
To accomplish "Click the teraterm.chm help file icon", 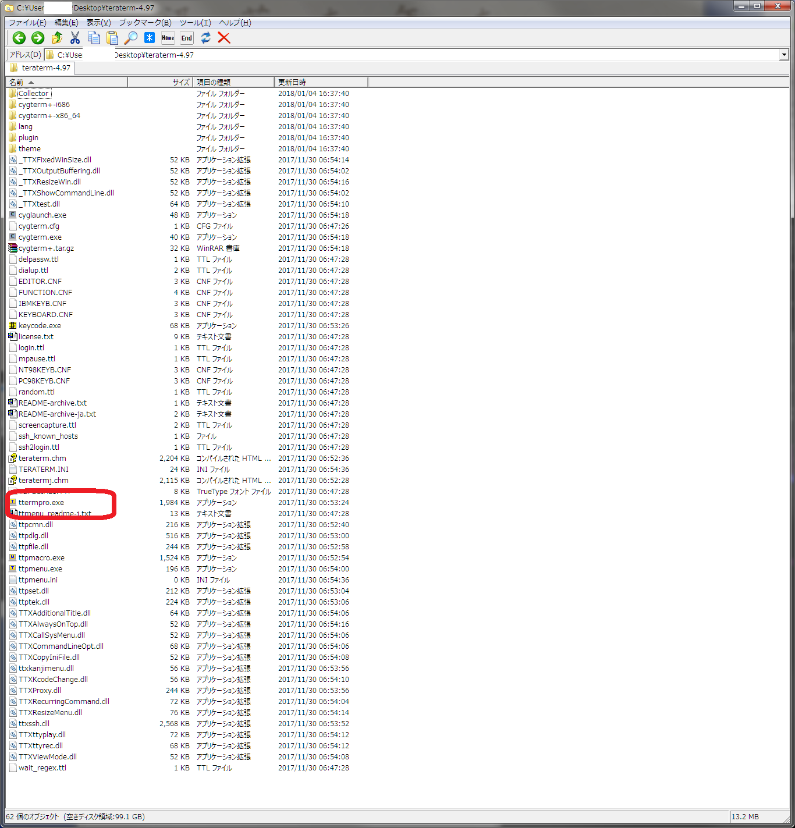I will 13,458.
